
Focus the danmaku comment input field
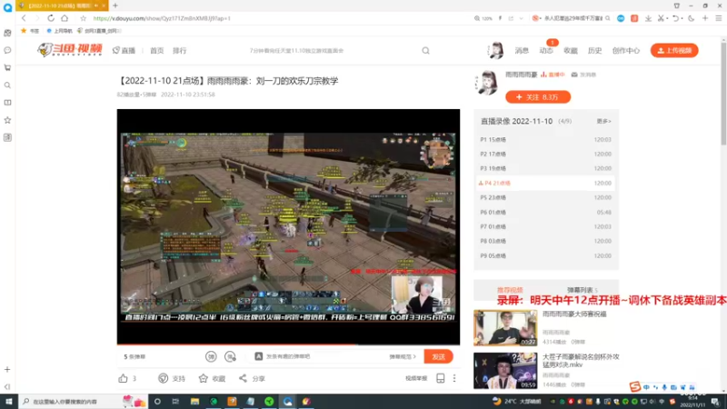pyautogui.click(x=324, y=356)
